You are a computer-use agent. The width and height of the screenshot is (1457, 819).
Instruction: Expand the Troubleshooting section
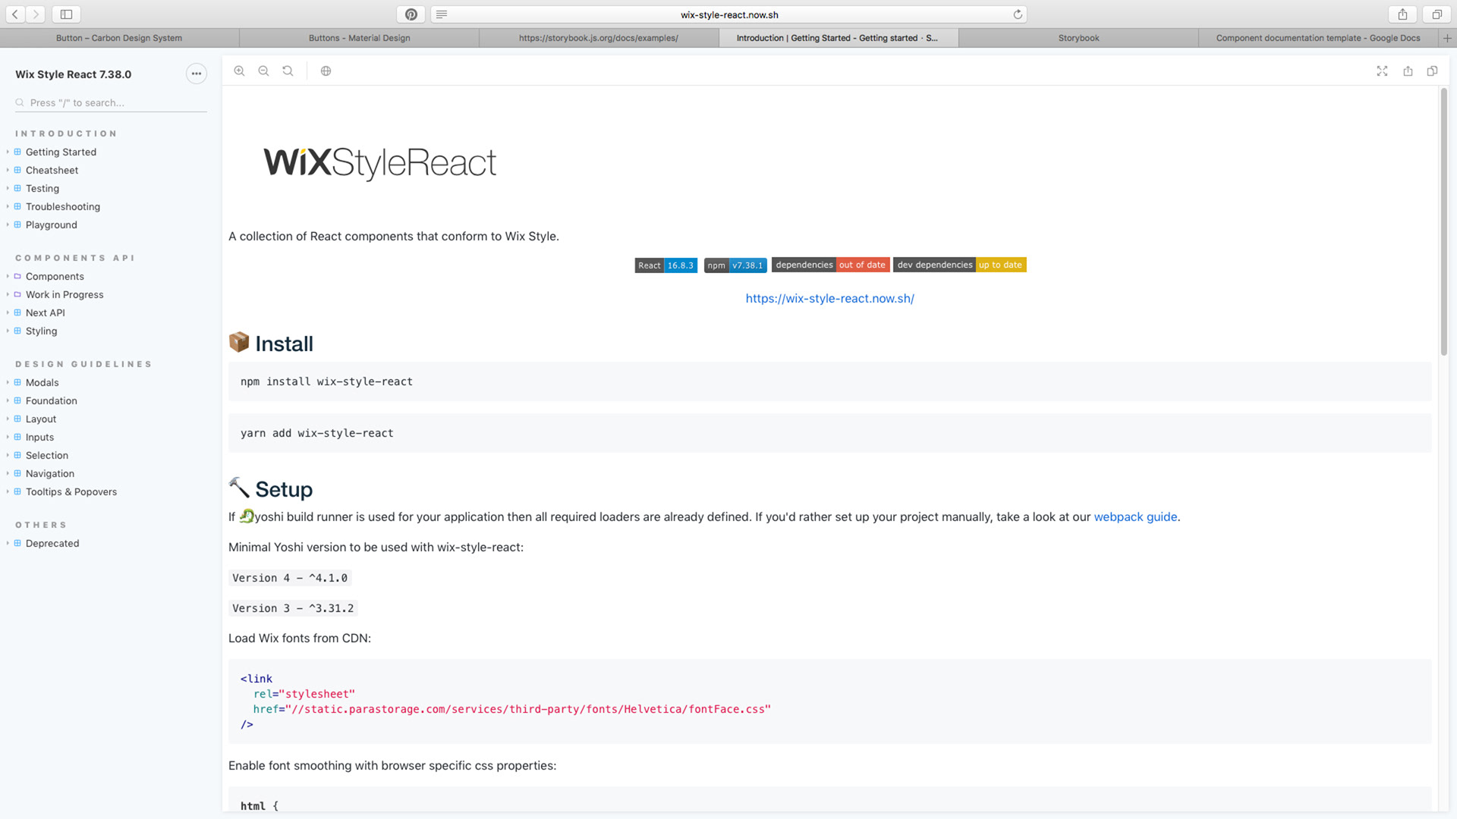[62, 206]
